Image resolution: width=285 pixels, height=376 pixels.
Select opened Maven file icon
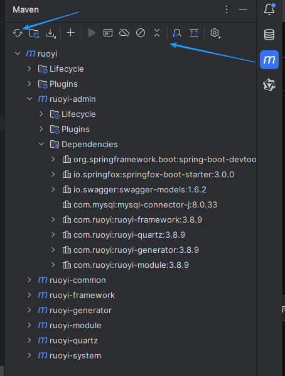coord(194,33)
